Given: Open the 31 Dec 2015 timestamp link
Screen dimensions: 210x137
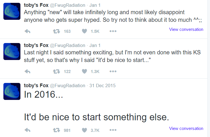Looking at the screenshot, I should click(102, 85).
